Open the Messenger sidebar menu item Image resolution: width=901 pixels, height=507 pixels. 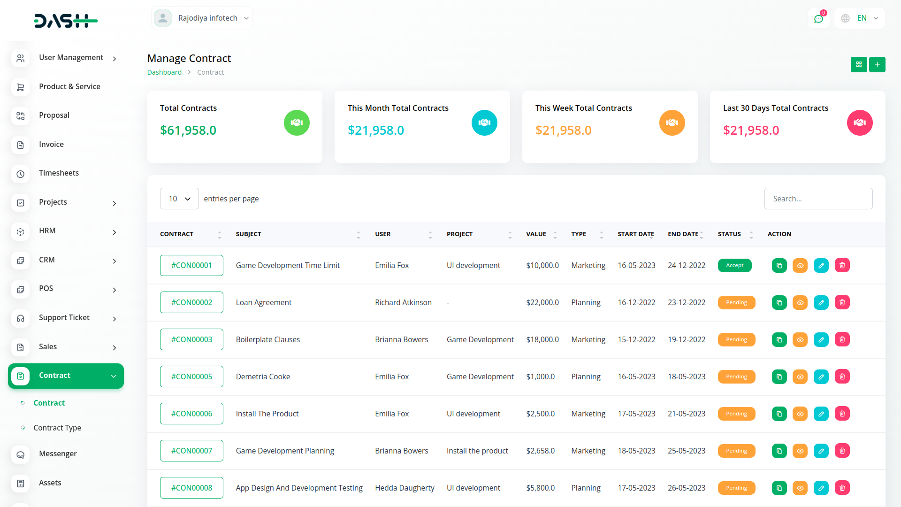click(x=58, y=454)
